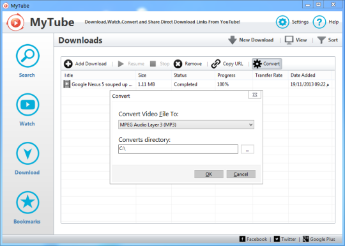Browse for converts directory with ellipsis button
The width and height of the screenshot is (345, 246).
click(x=247, y=149)
